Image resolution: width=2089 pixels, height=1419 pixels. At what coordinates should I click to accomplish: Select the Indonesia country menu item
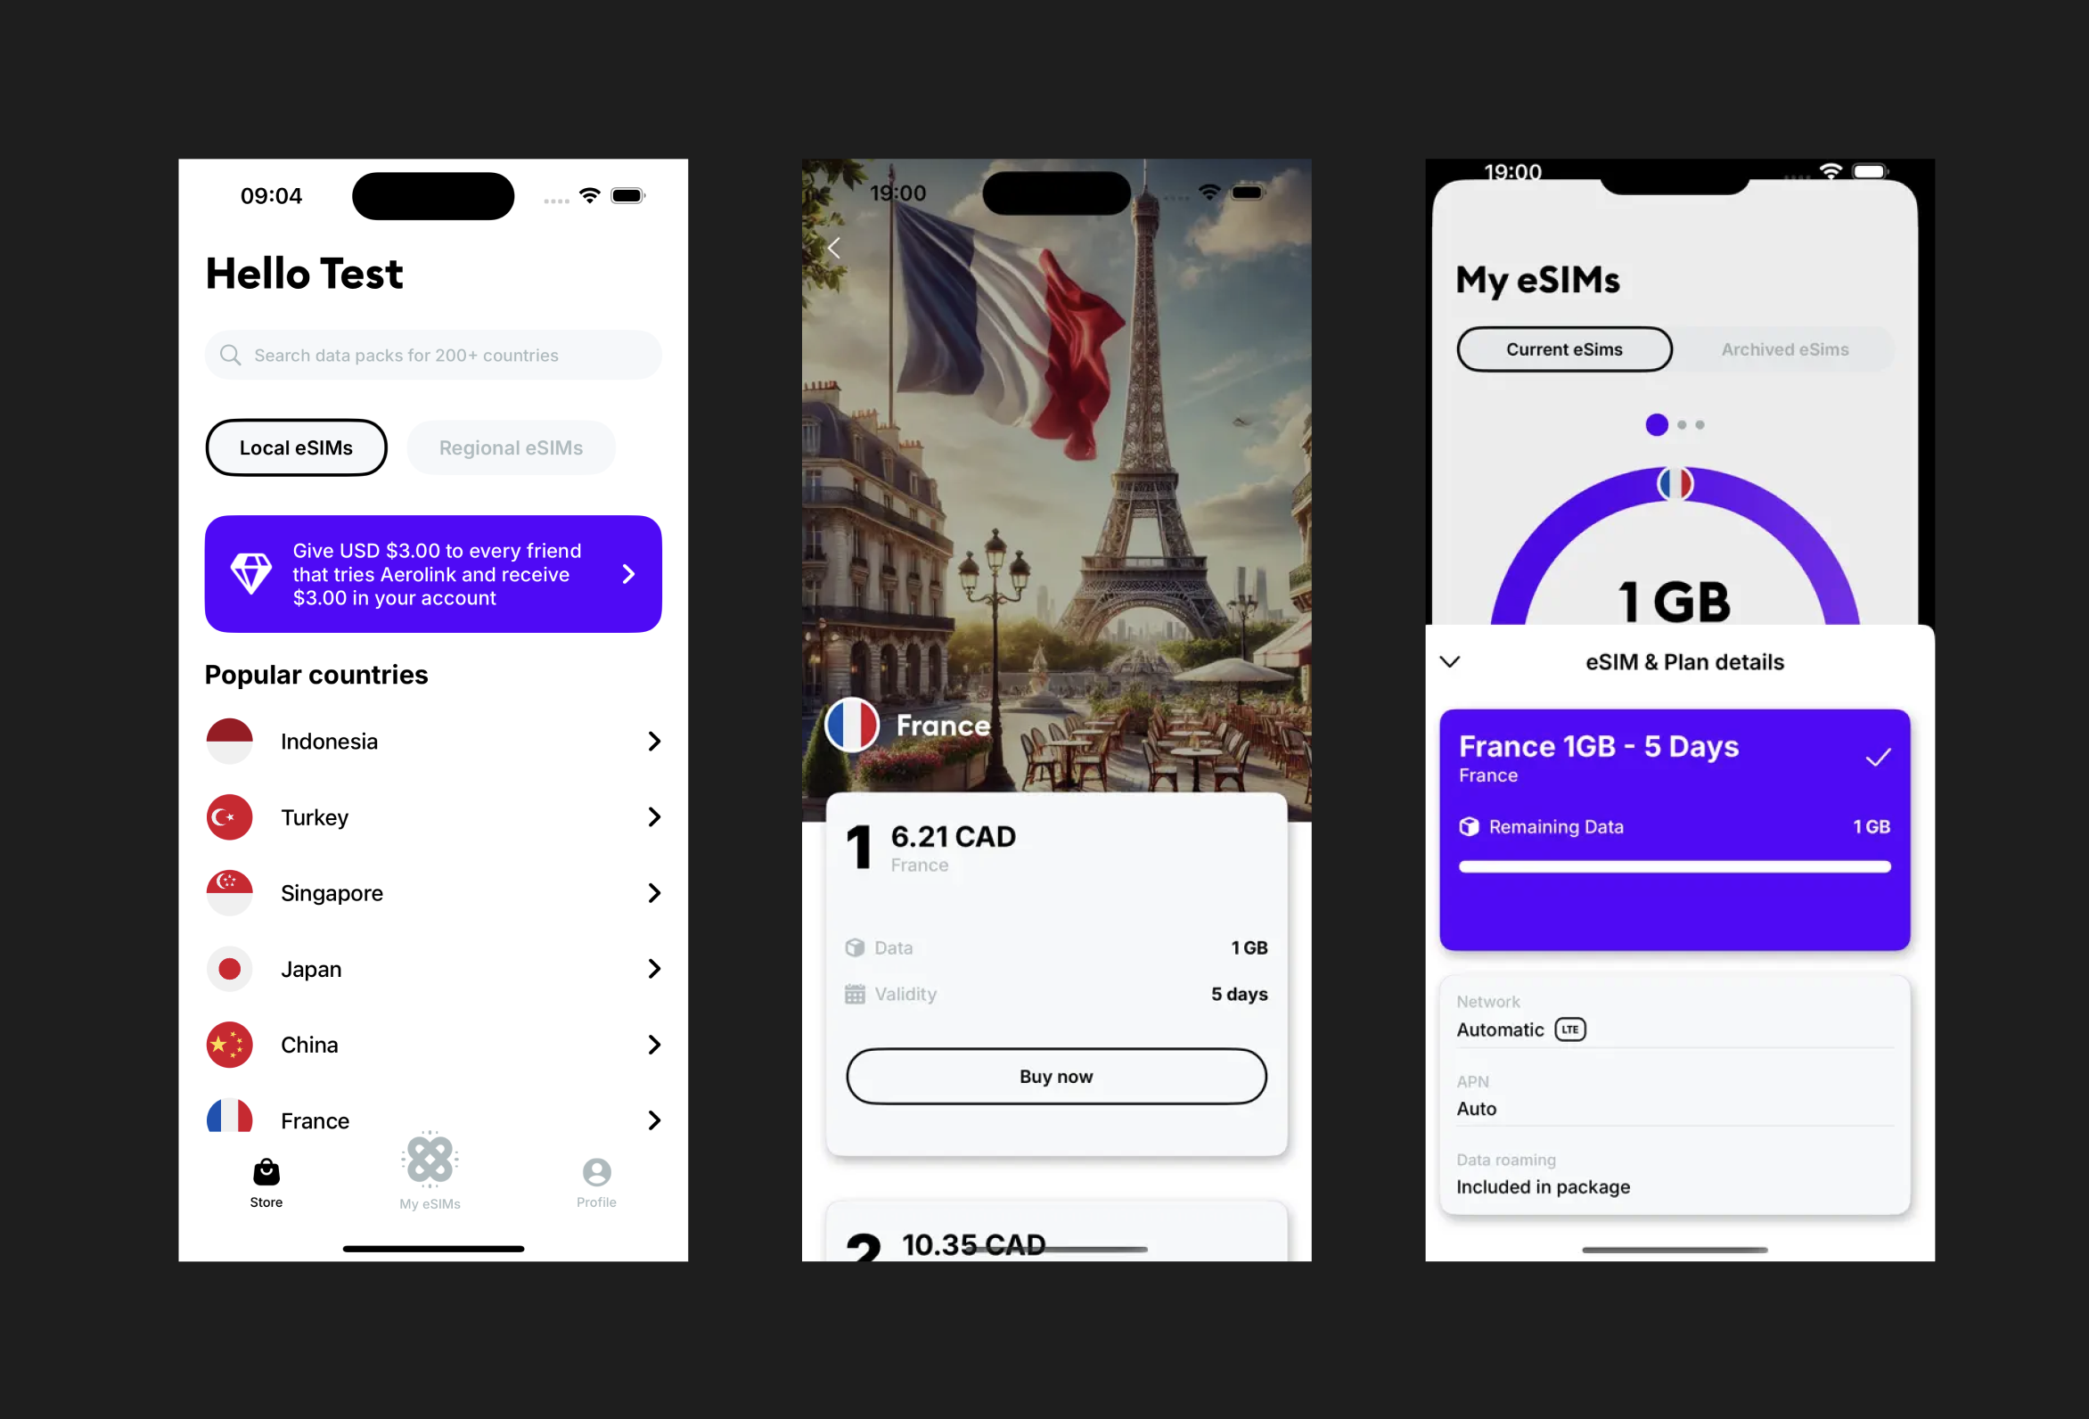click(437, 740)
